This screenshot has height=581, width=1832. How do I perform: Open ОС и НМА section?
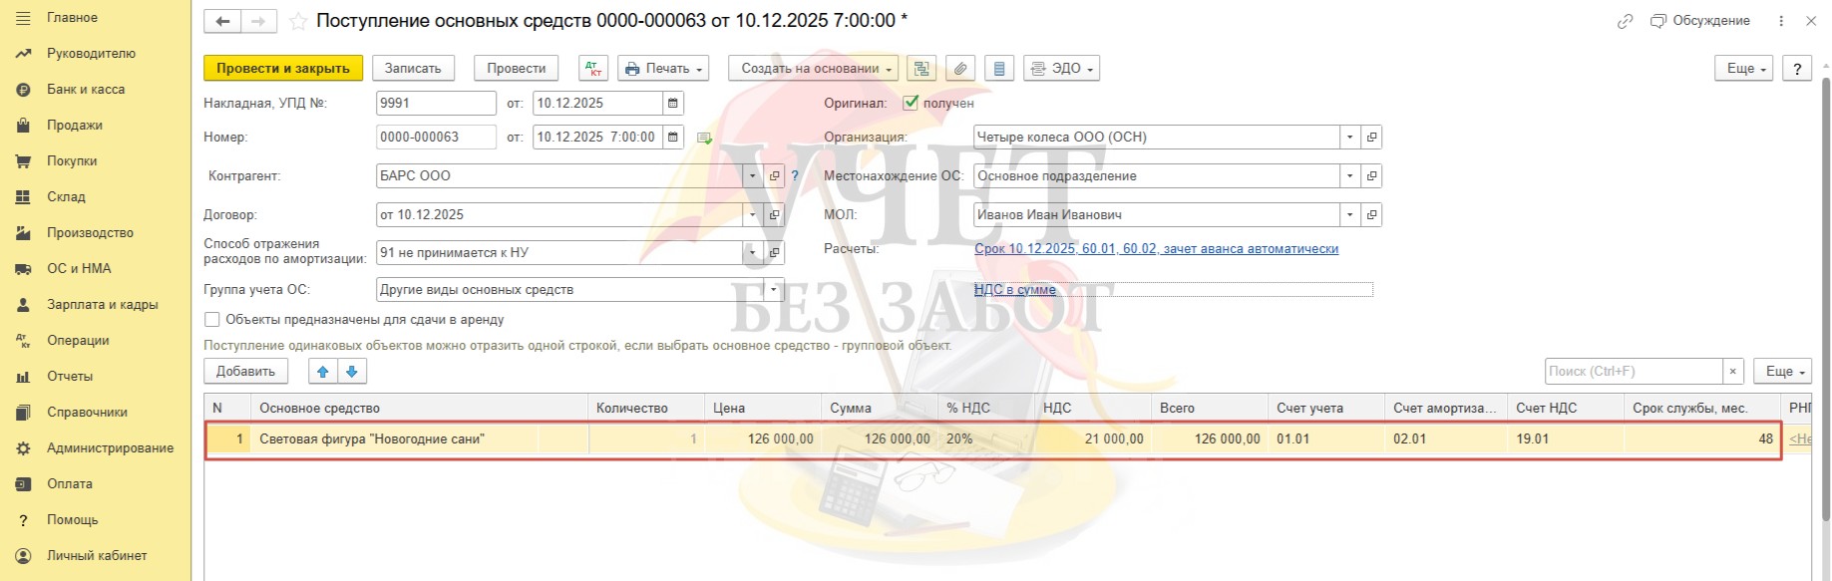coord(79,269)
